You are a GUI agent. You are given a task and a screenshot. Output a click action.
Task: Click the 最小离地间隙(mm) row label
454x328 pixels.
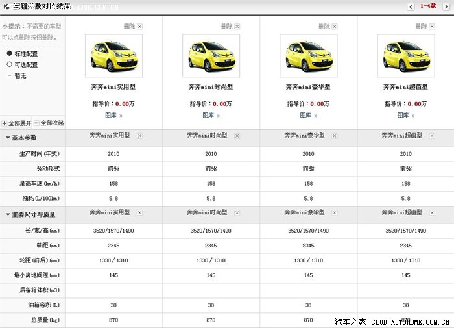[x=37, y=275]
